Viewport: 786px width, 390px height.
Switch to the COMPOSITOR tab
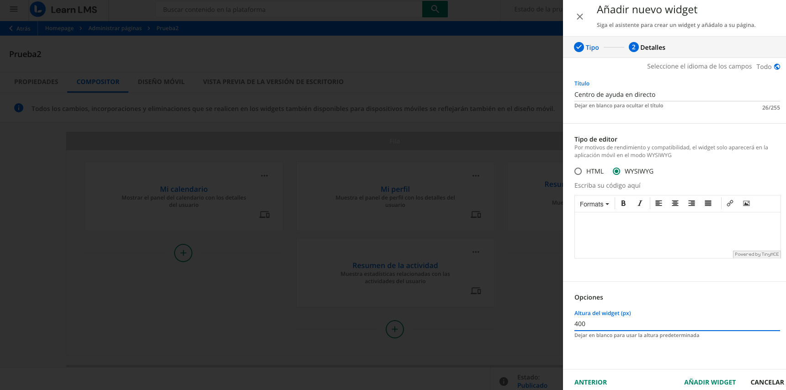coord(98,82)
